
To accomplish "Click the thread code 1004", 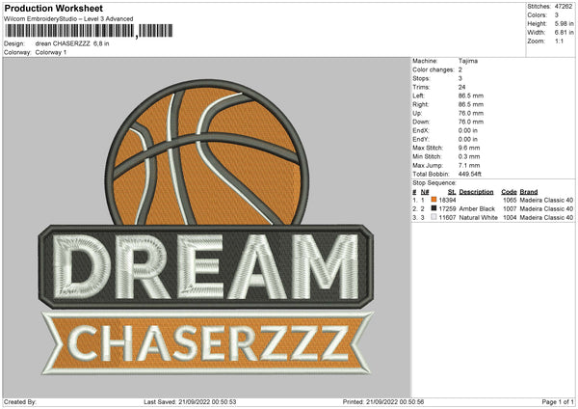I will point(510,218).
